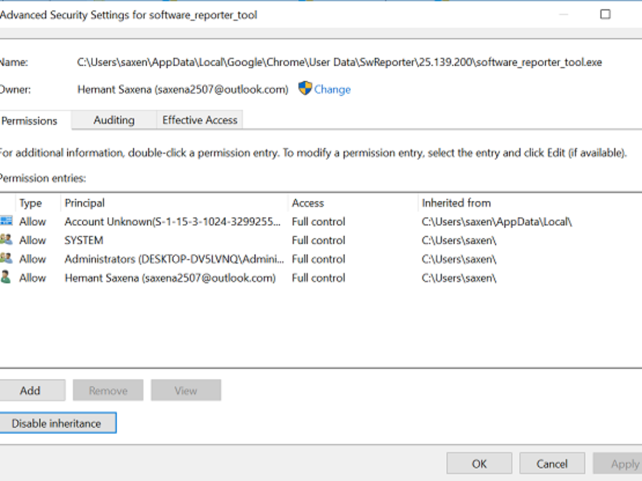
Task: Click the Inherited from column header
Action: coord(456,203)
